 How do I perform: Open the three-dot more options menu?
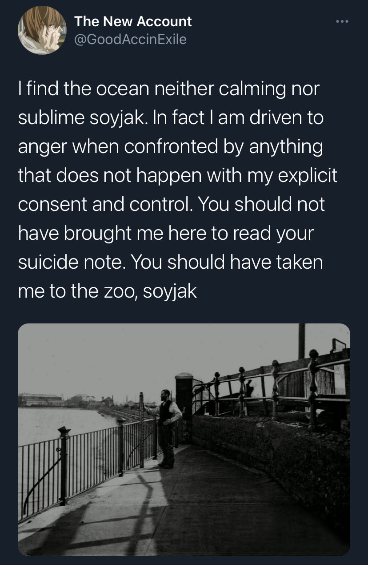pos(342,22)
